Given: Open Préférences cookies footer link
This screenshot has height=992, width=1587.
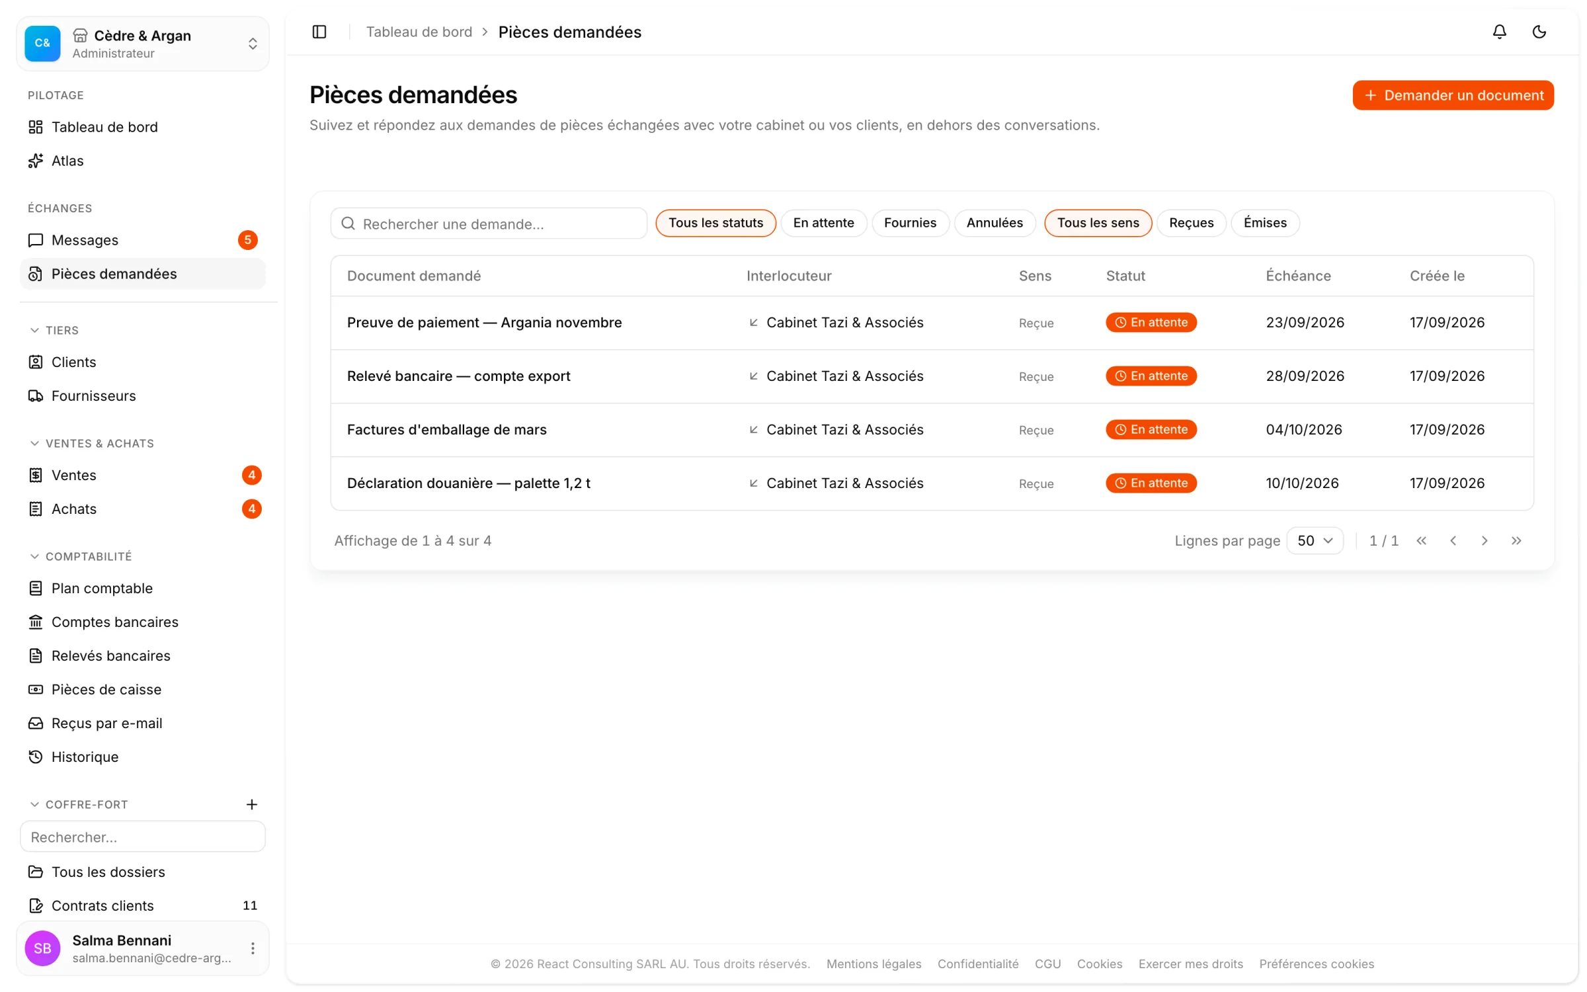Looking at the screenshot, I should (1316, 964).
